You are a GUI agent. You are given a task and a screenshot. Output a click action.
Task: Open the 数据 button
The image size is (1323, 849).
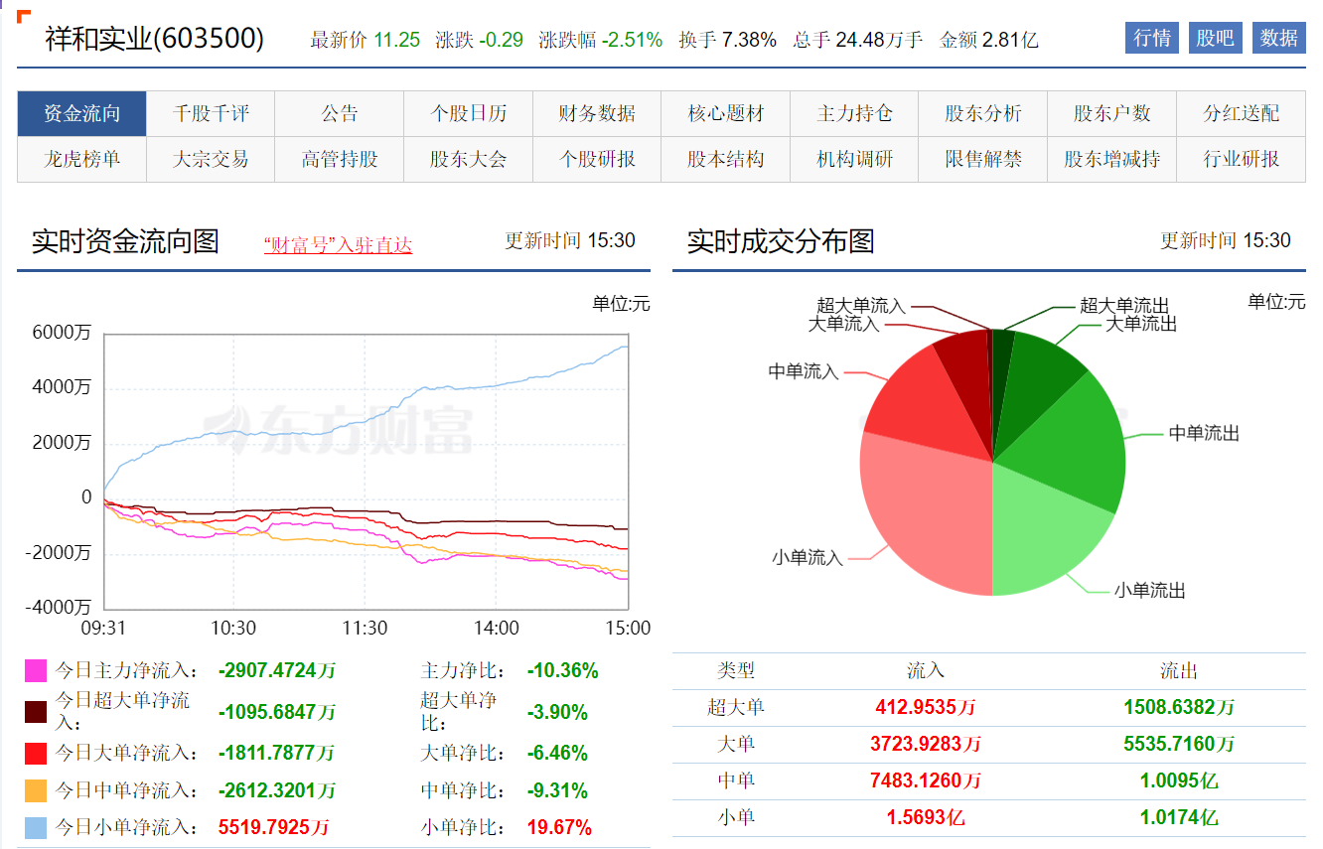point(1279,38)
